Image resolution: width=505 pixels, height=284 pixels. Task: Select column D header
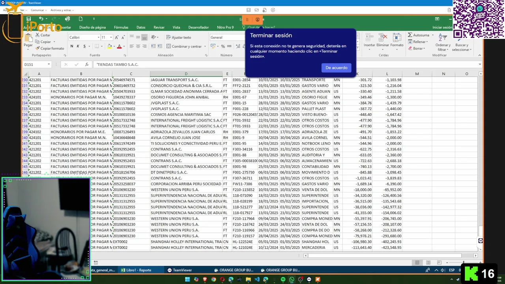point(186,74)
